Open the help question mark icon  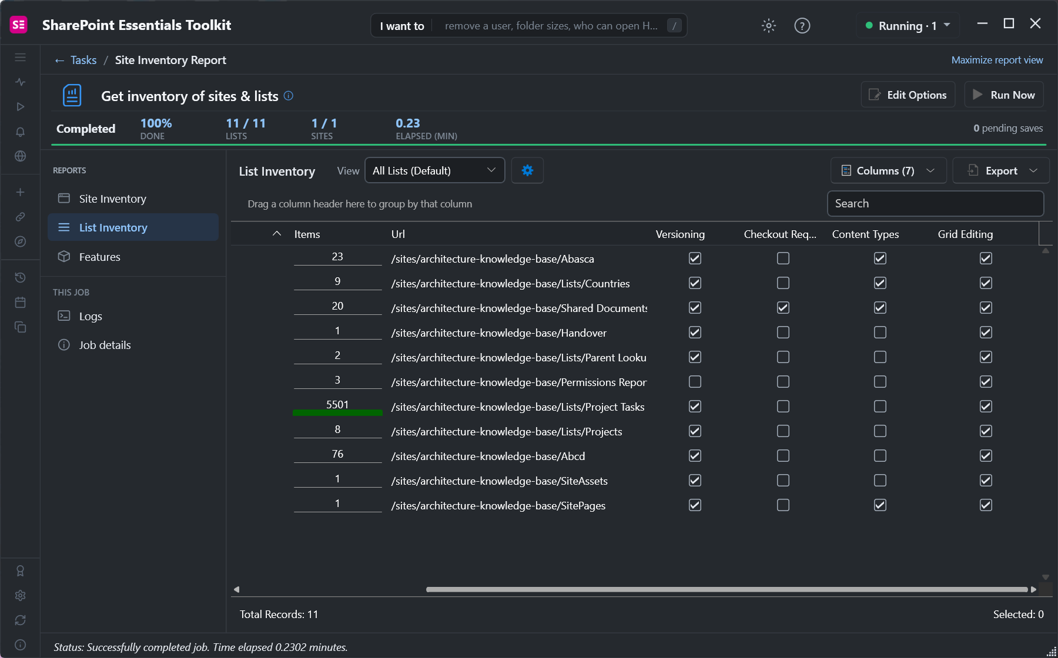(802, 26)
